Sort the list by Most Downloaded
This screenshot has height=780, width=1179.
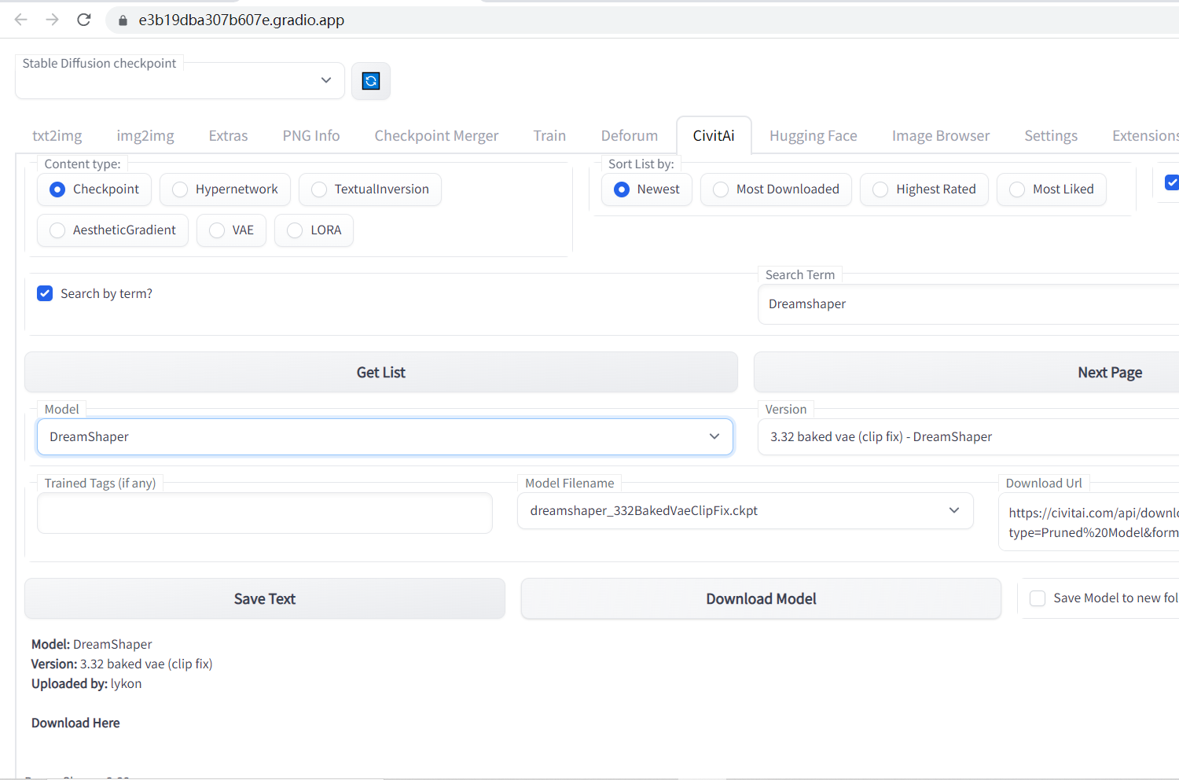click(x=776, y=189)
